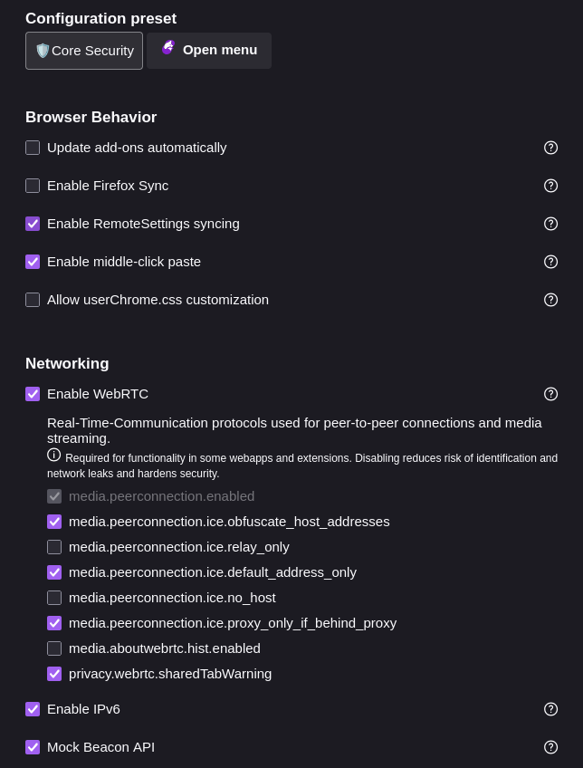Show help for Mock Beacon API
The height and width of the screenshot is (768, 583).
pos(550,747)
